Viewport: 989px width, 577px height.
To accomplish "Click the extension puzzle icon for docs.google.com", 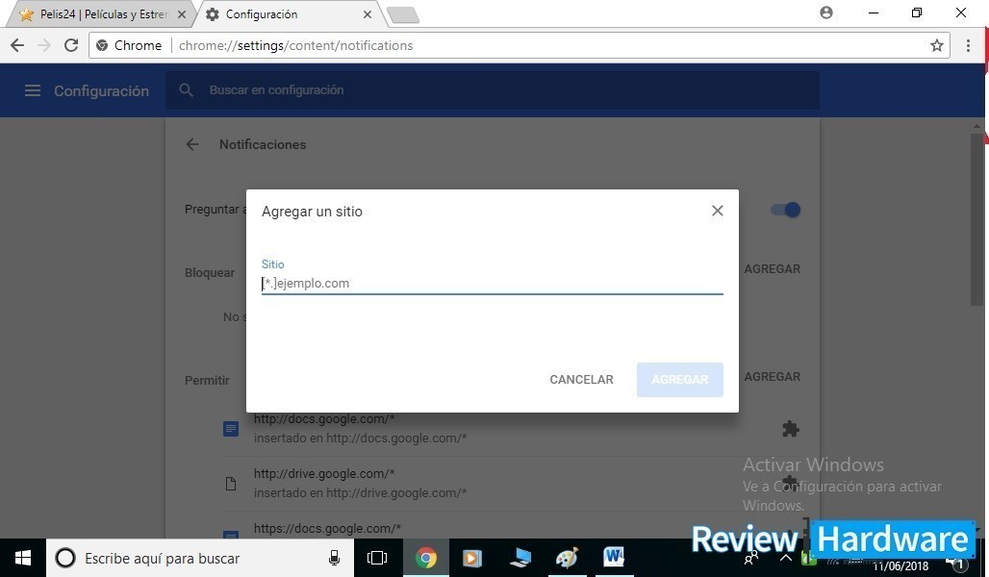I will point(790,429).
